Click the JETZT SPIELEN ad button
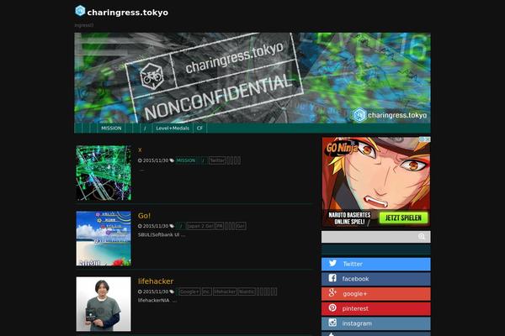This screenshot has width=505, height=336. [x=403, y=218]
